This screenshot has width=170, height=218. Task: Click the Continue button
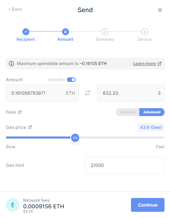click(x=148, y=205)
